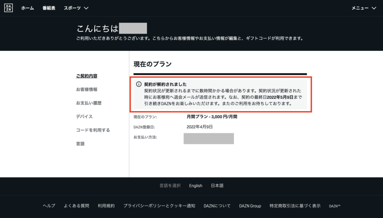Switch language to English in footer
Screen dimensions: 383x218
point(196,186)
